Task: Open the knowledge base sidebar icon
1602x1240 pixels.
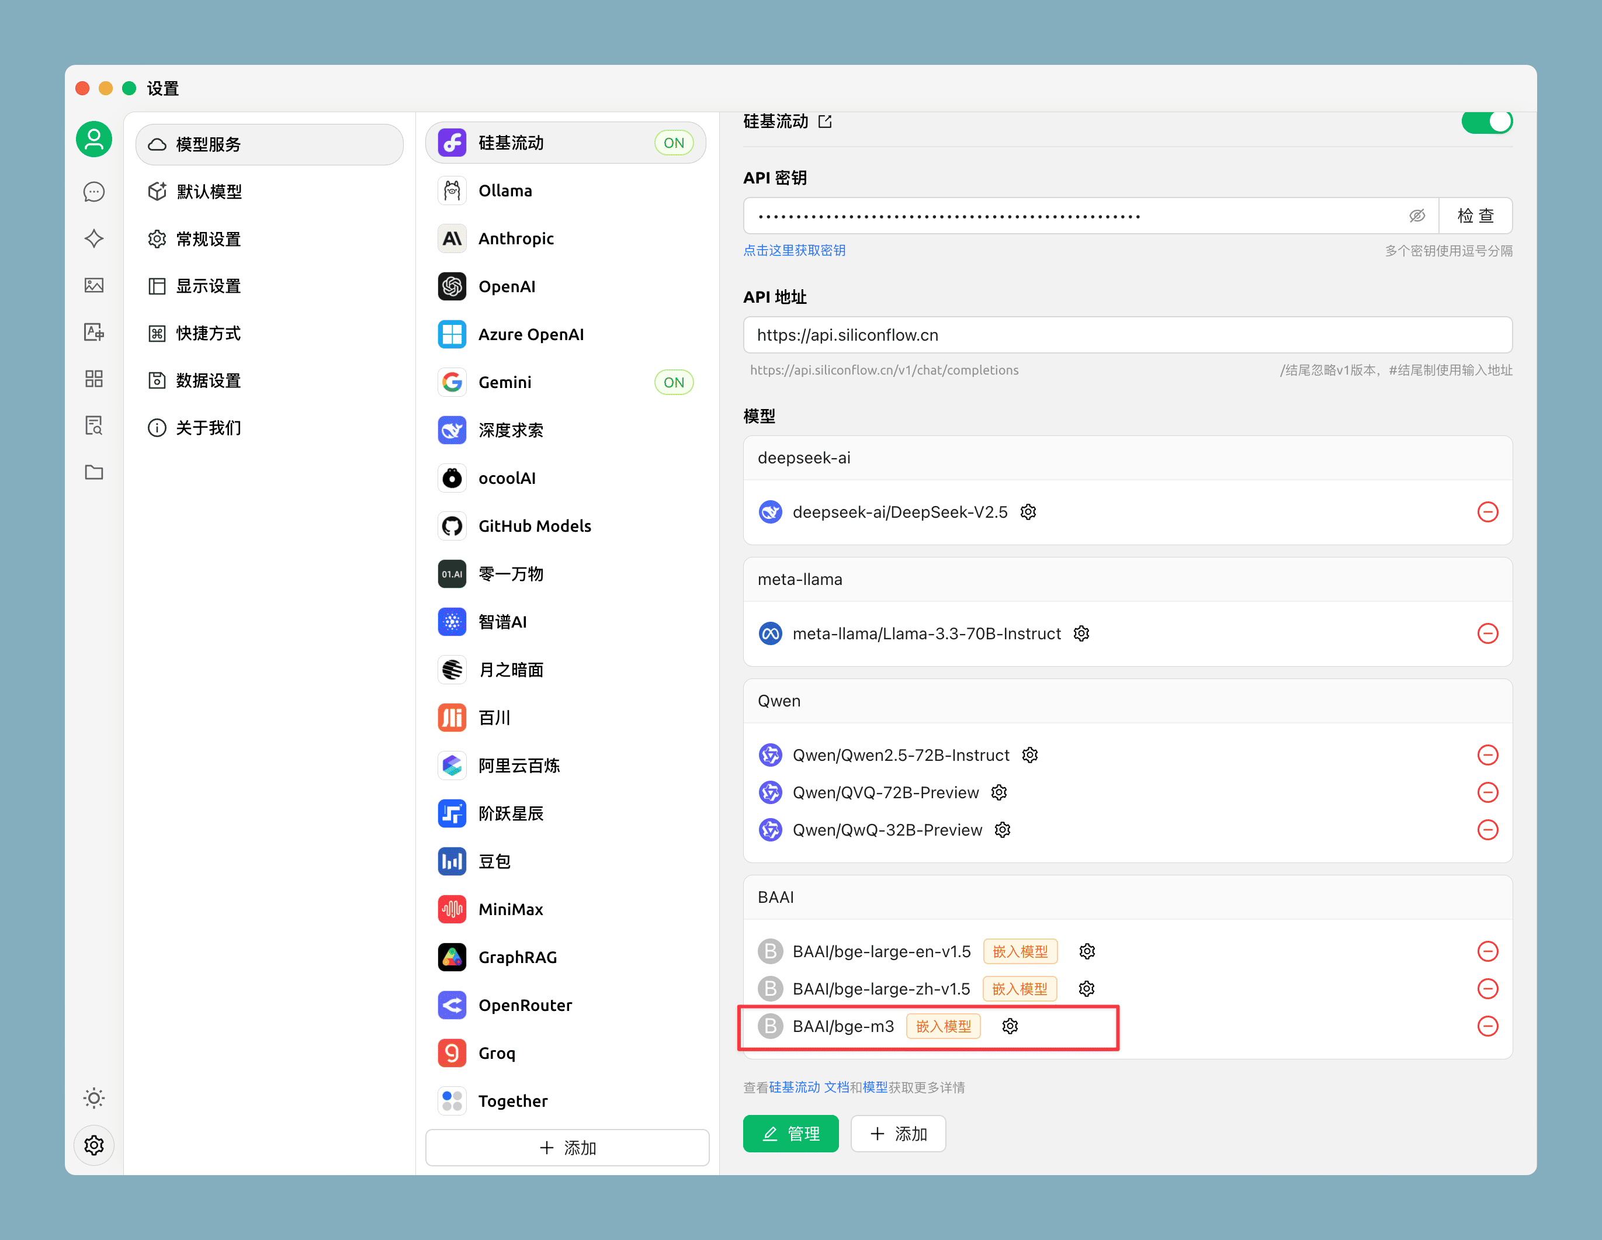Action: [94, 425]
